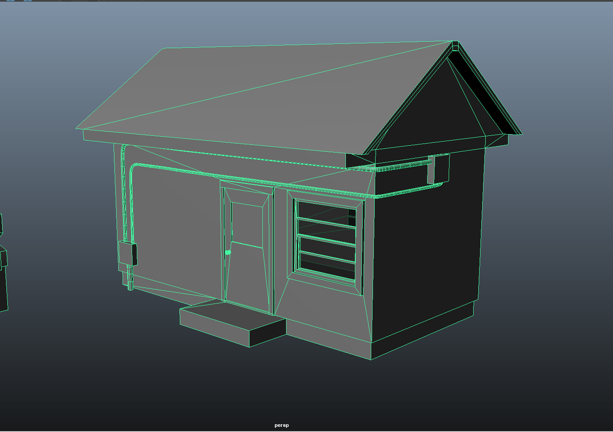Click the dark rounded toolbar button near the toolbar center
Screen dimensions: 613x432
(66, 2)
